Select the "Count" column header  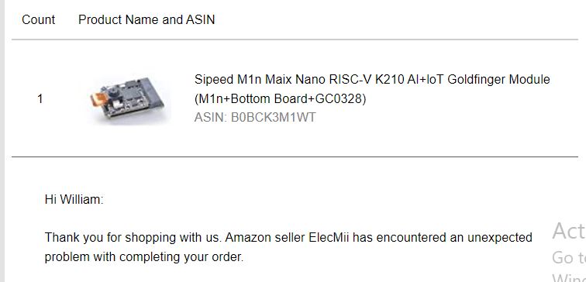pos(38,19)
